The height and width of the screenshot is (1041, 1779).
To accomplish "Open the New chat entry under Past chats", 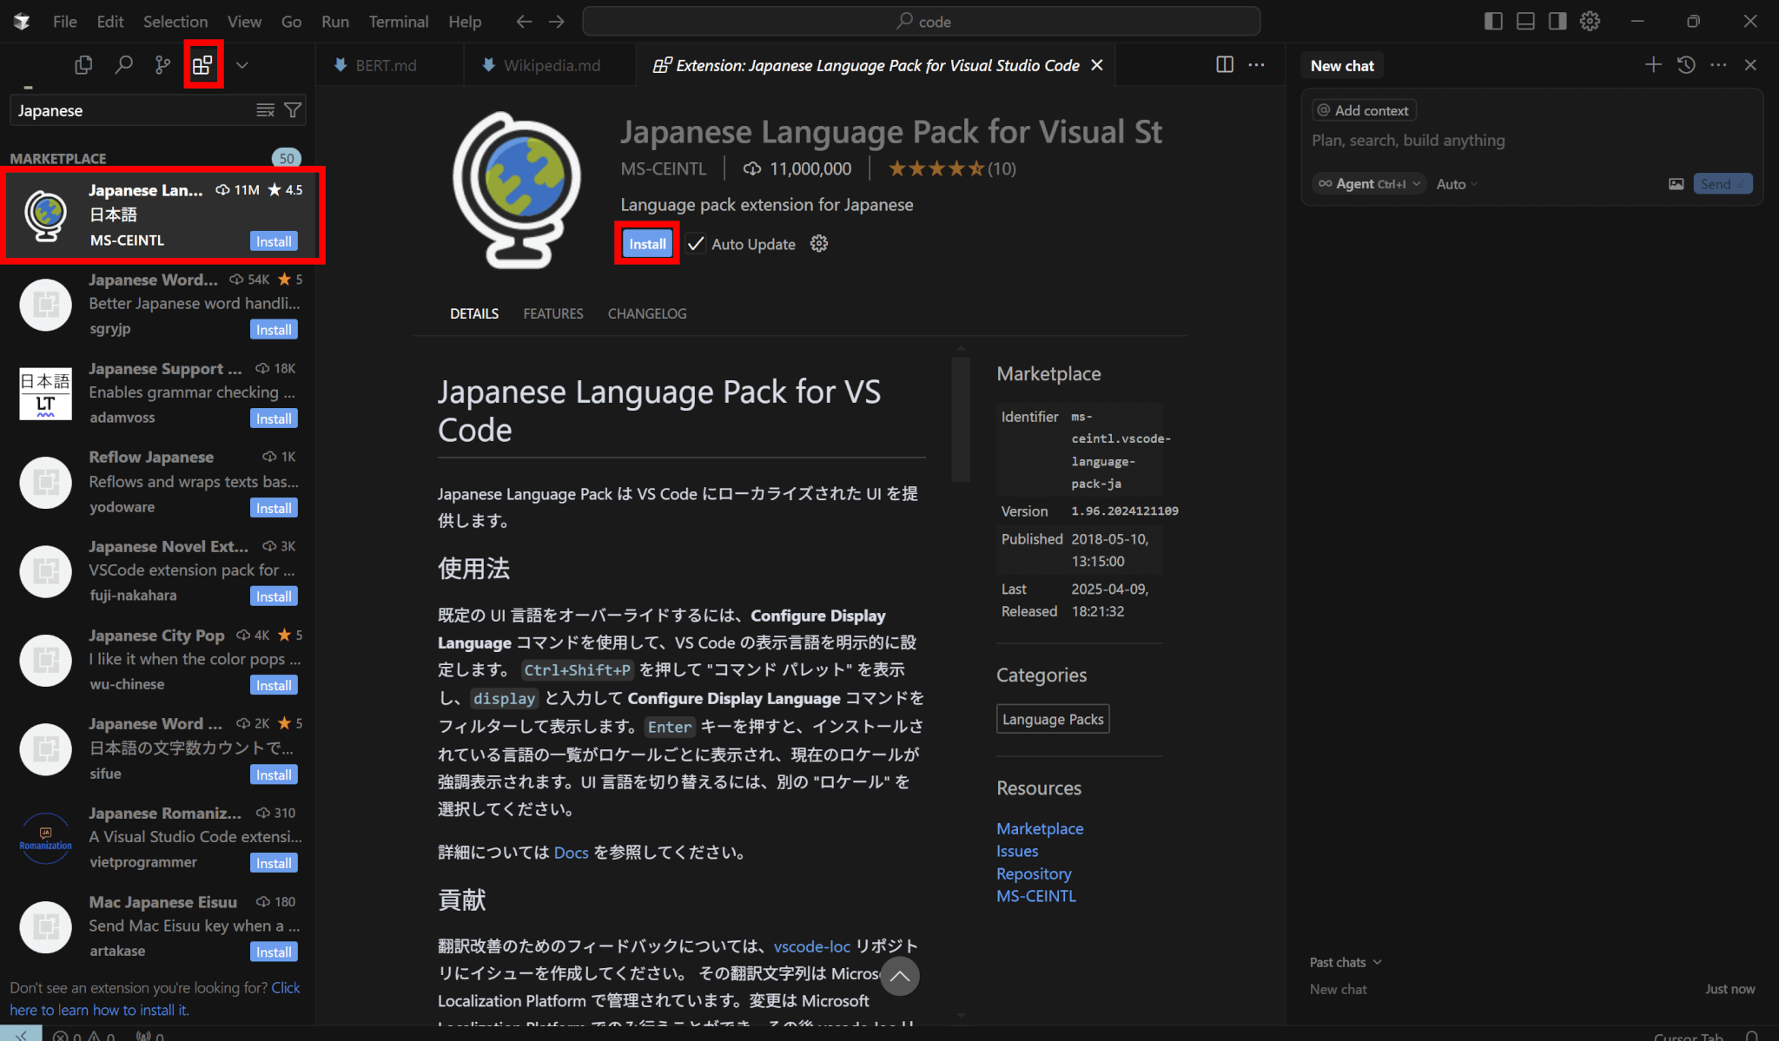I will 1532,989.
